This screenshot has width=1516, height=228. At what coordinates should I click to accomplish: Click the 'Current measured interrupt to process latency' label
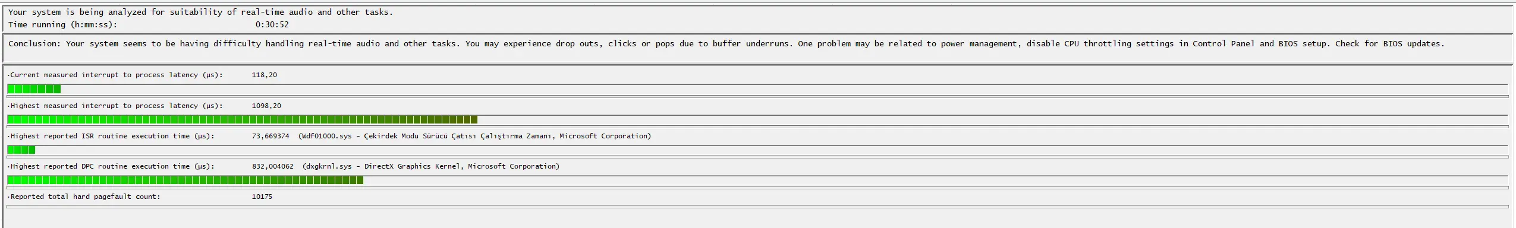[x=116, y=75]
